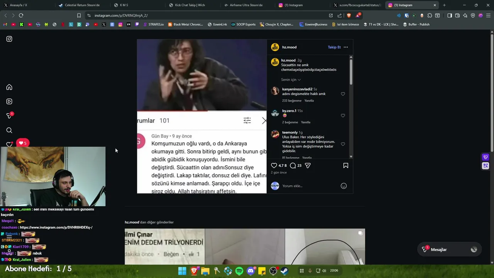Image resolution: width=494 pixels, height=278 pixels.
Task: Open 'Buffer - Publish' bookmark
Action: 416,24
